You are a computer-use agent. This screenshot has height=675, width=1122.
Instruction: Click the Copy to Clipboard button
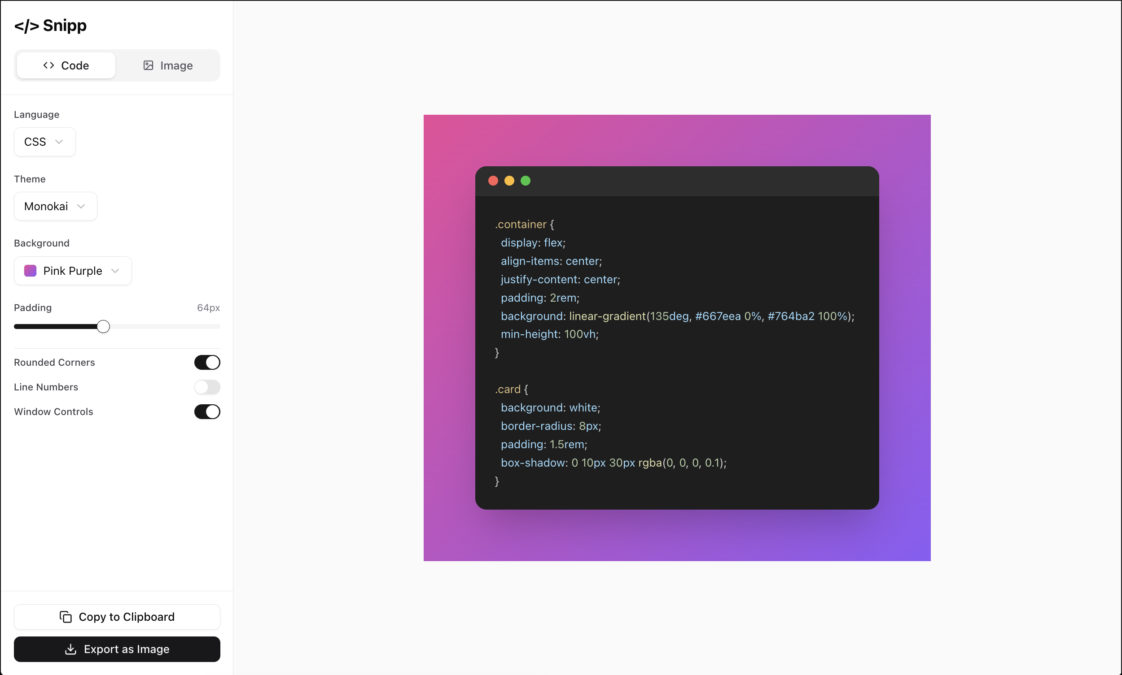(117, 617)
